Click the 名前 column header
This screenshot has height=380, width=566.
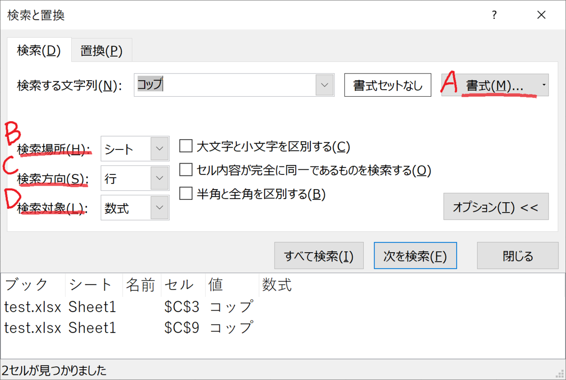(x=141, y=285)
